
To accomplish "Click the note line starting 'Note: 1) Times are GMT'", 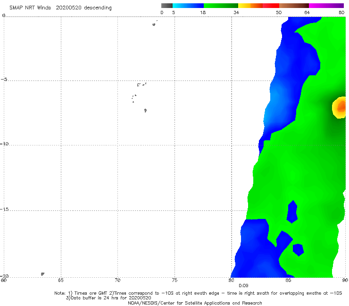I will click(198, 293).
